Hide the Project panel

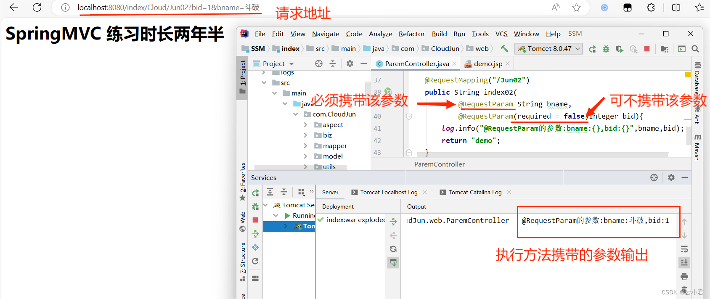click(364, 64)
